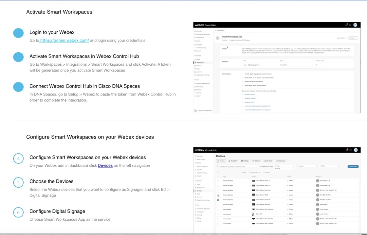Switch to the Templates tab

233,161
